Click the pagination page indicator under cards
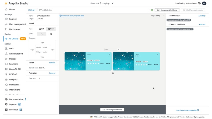The image size is (212, 119). pyautogui.click(x=113, y=73)
